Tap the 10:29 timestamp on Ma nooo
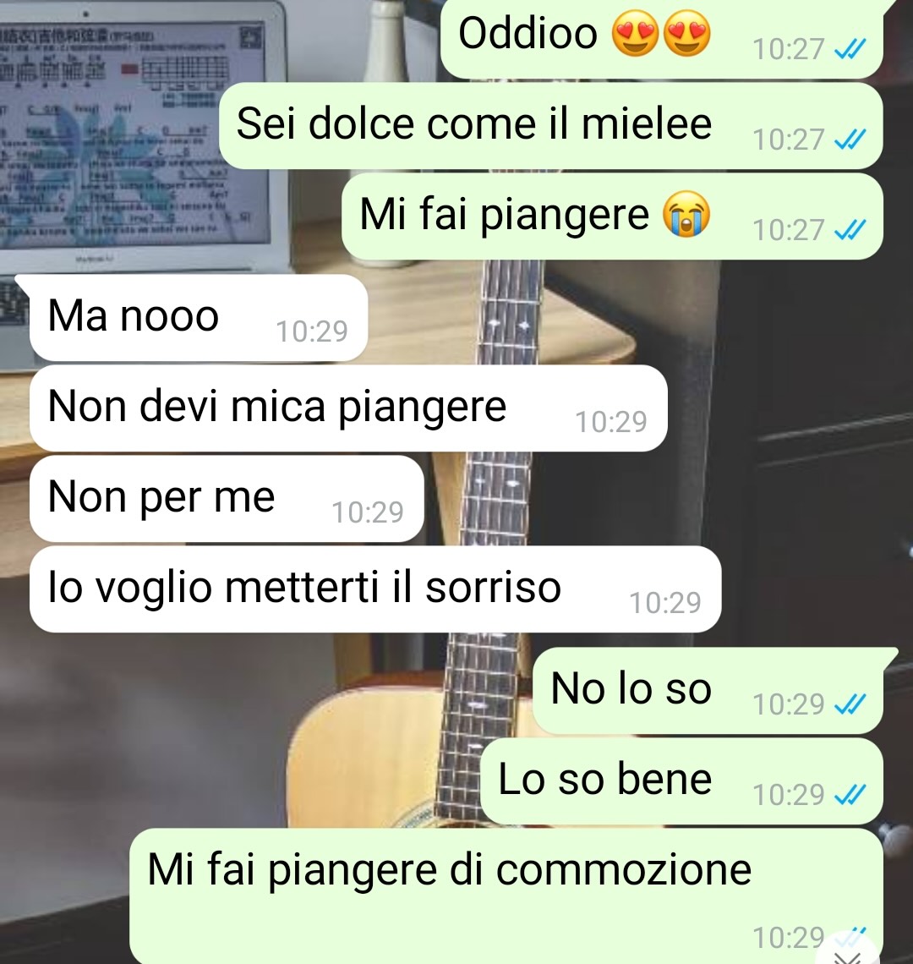Screen dimensions: 913x964 (312, 331)
